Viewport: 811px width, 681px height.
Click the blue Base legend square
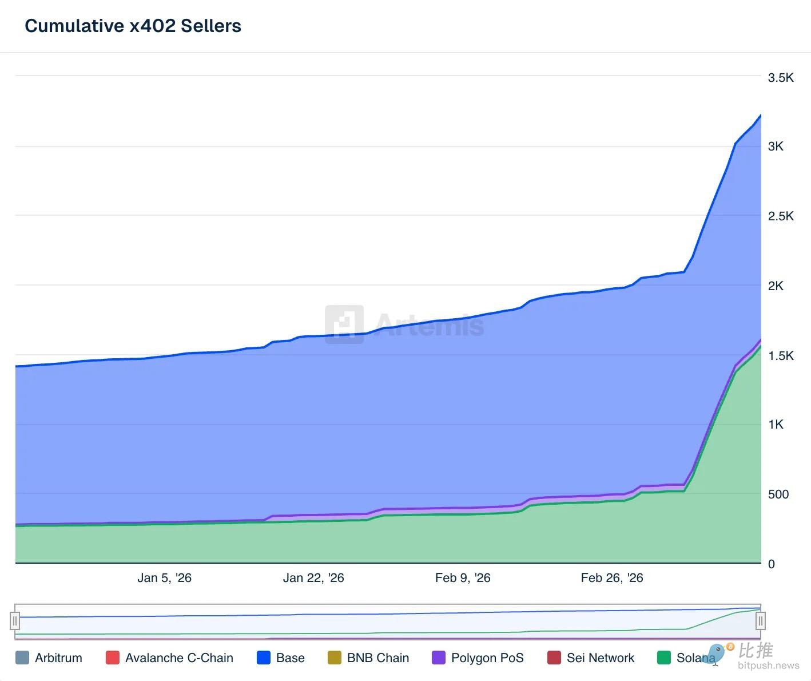[264, 658]
